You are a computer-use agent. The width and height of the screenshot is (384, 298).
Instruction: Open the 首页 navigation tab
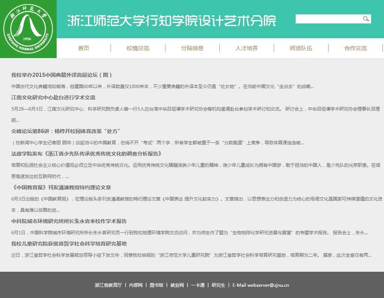[84, 48]
